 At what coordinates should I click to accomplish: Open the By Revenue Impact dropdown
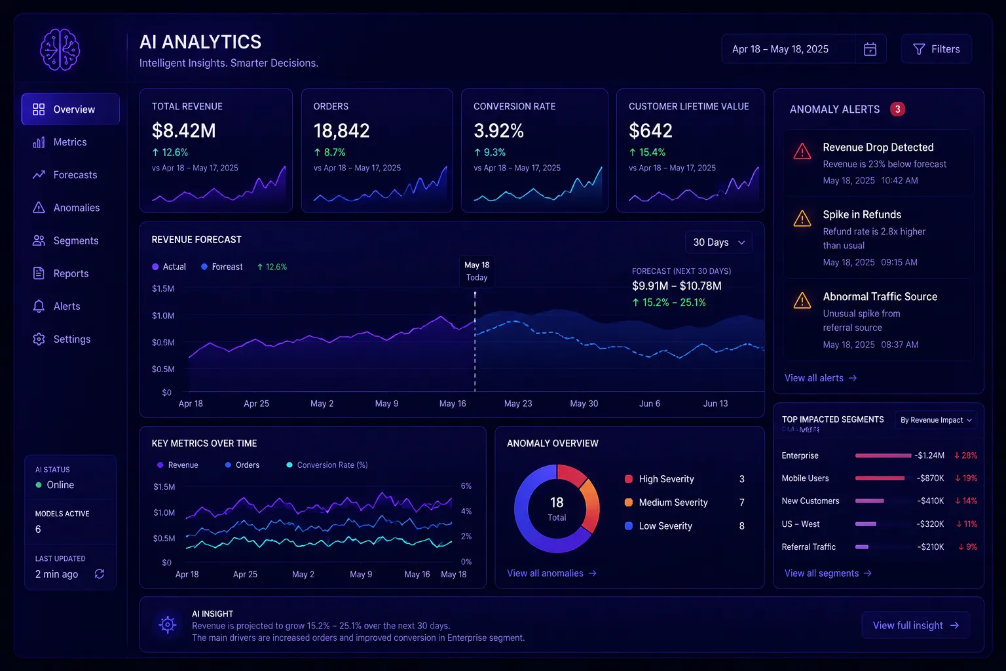pos(936,420)
